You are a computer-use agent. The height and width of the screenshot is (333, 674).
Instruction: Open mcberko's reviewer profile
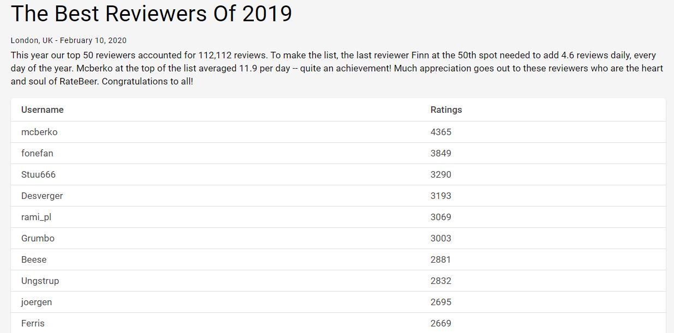(39, 132)
